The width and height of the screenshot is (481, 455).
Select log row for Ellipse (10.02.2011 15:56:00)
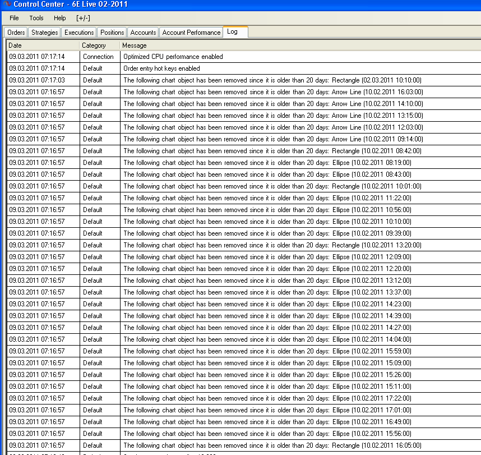click(x=244, y=434)
